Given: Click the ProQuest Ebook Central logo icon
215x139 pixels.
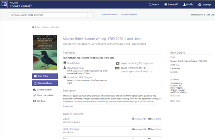Looking at the screenshot, I should [x=4, y=4].
